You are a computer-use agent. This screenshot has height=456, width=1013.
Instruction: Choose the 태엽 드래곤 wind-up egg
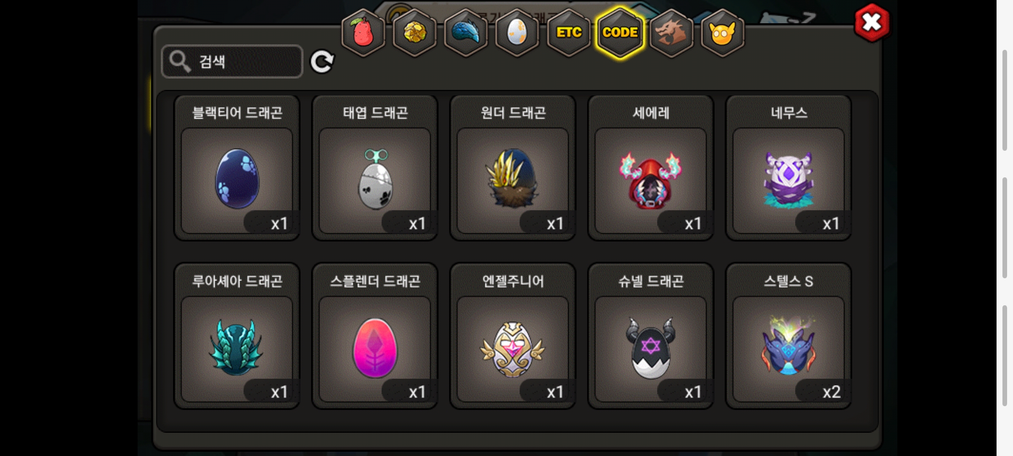pyautogui.click(x=375, y=168)
